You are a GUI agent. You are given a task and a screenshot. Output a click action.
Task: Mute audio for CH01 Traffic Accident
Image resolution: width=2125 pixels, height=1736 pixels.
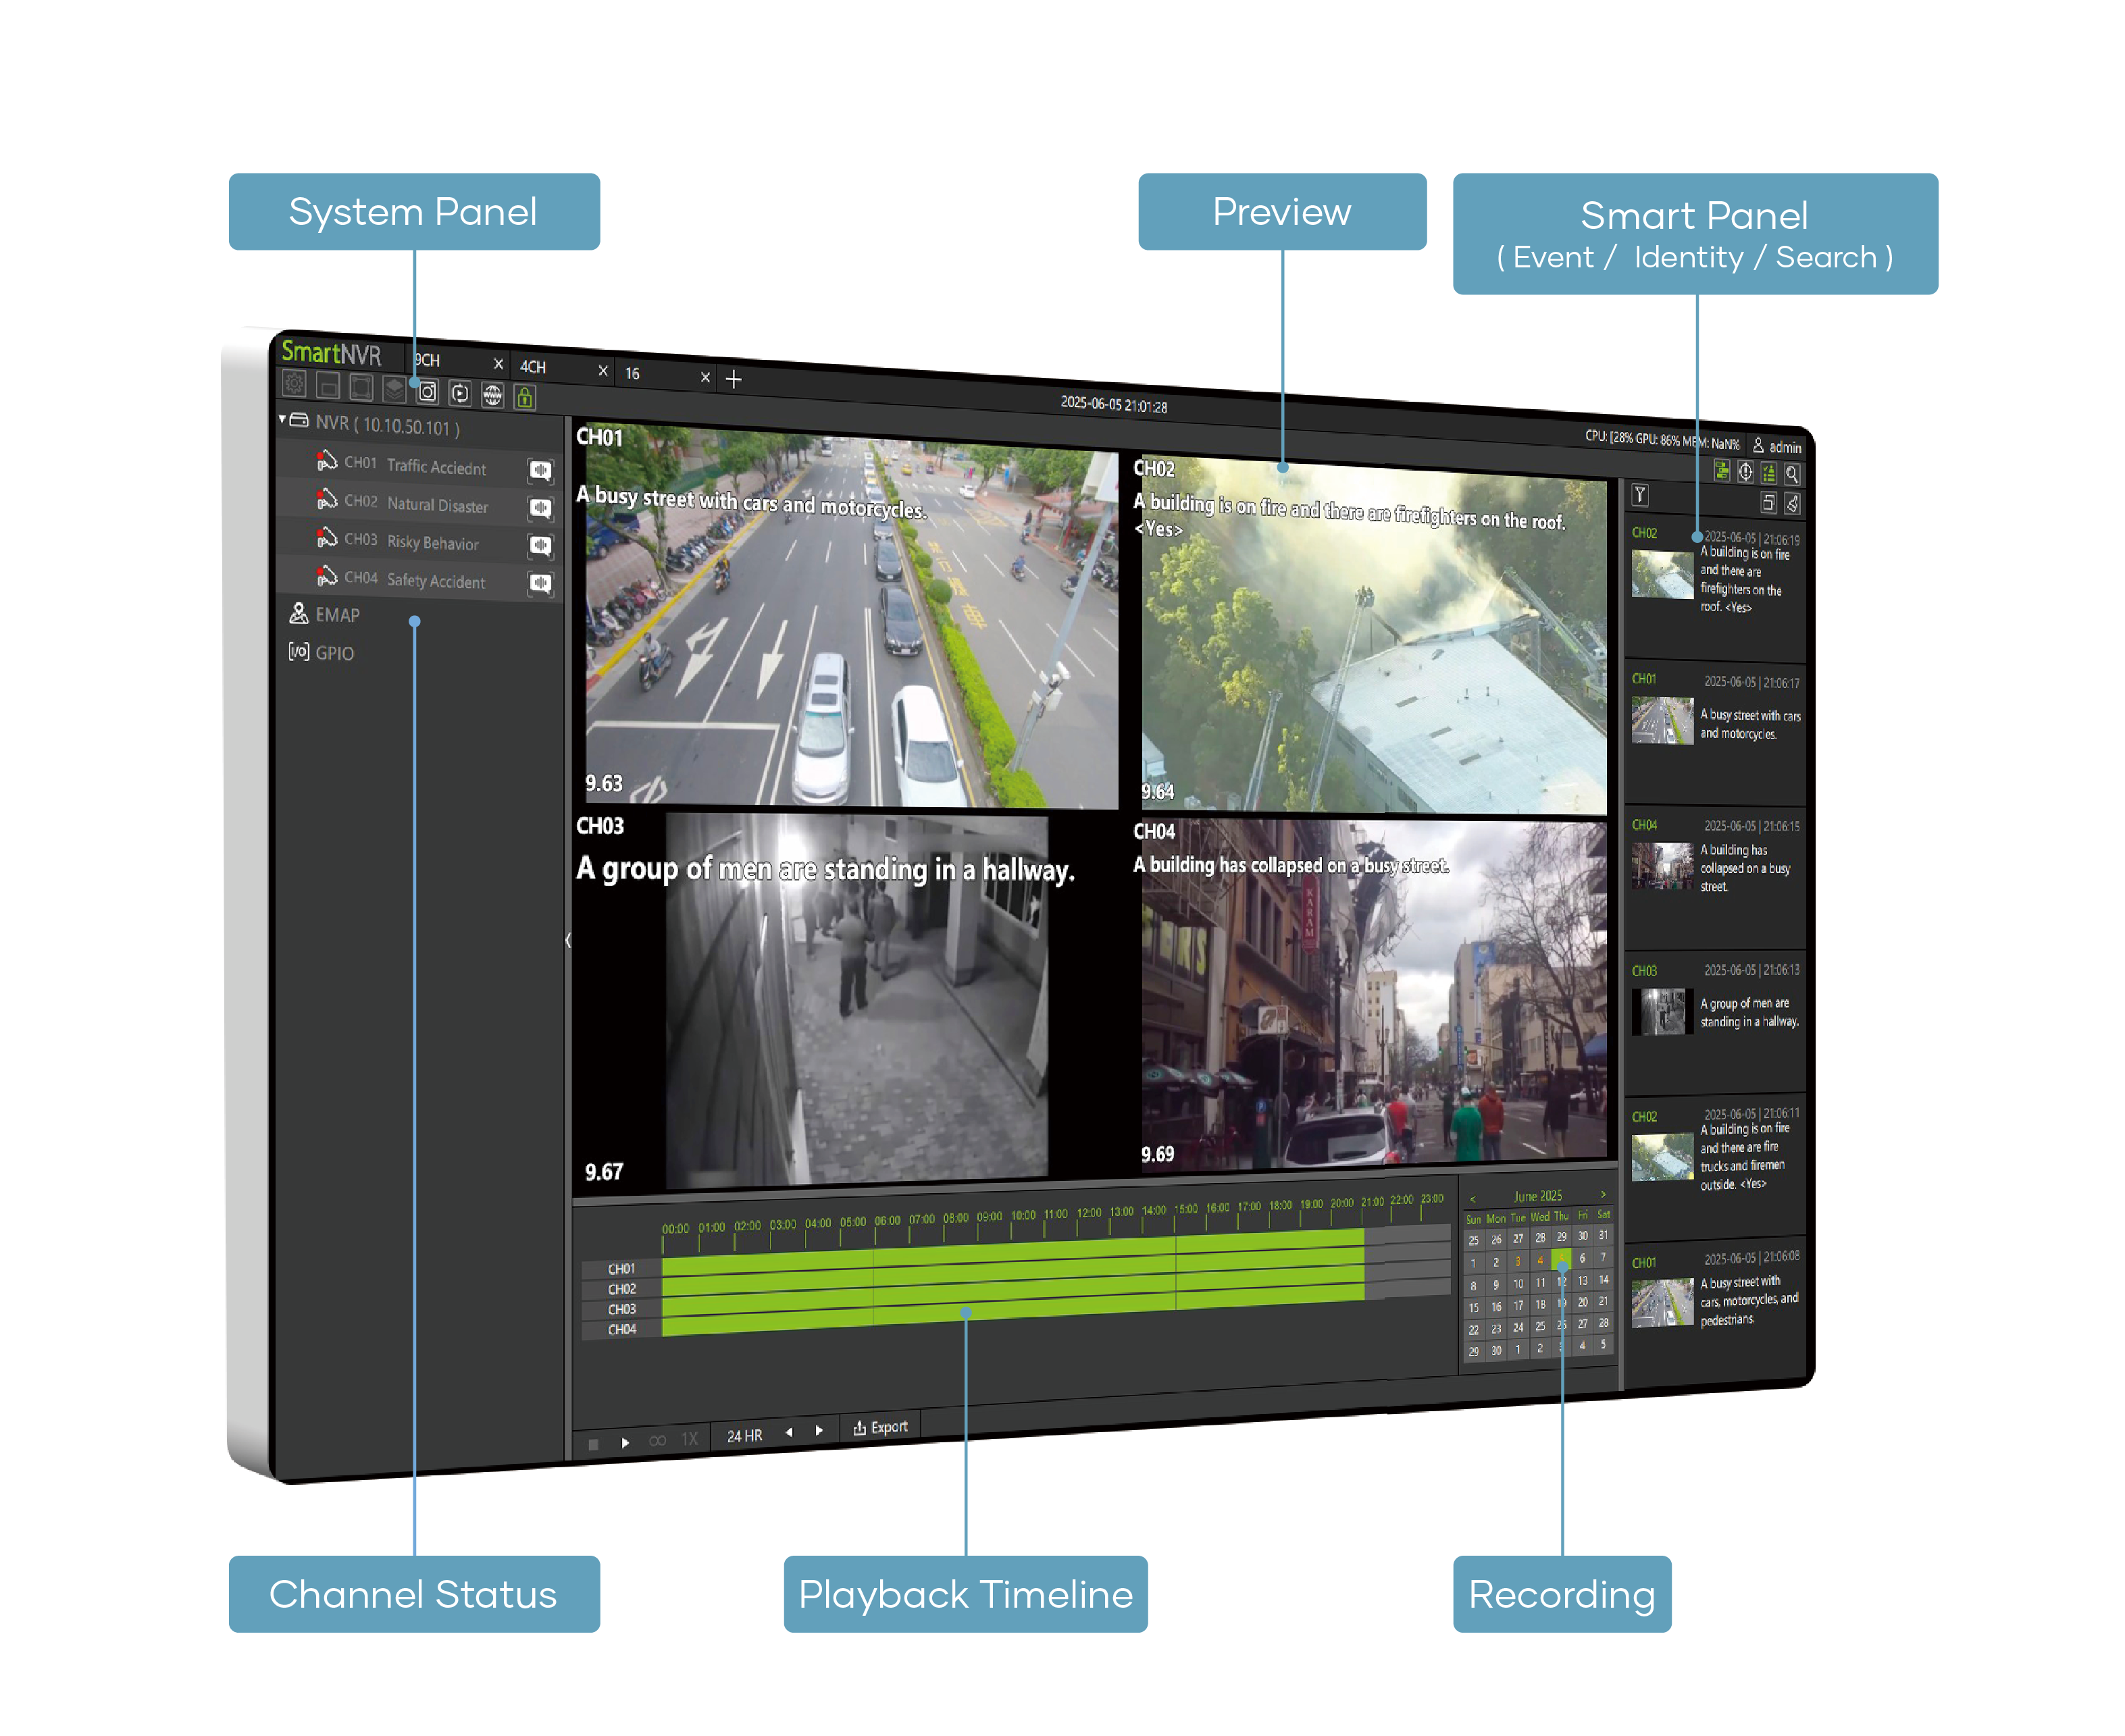click(541, 470)
